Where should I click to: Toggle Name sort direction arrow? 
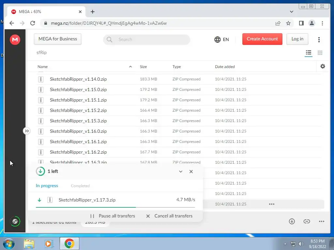pos(130,67)
